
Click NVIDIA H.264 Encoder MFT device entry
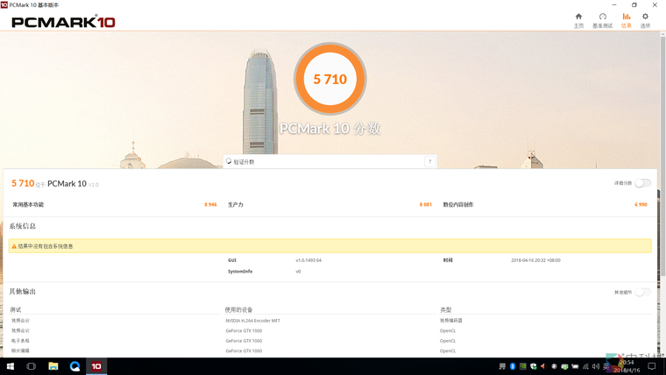pos(252,321)
